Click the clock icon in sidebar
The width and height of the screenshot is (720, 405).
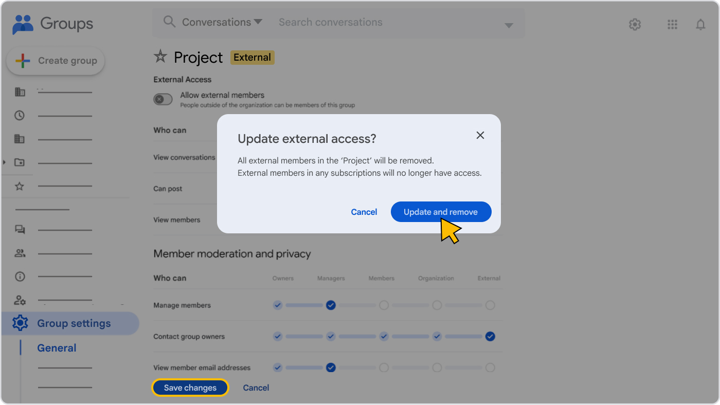tap(20, 115)
